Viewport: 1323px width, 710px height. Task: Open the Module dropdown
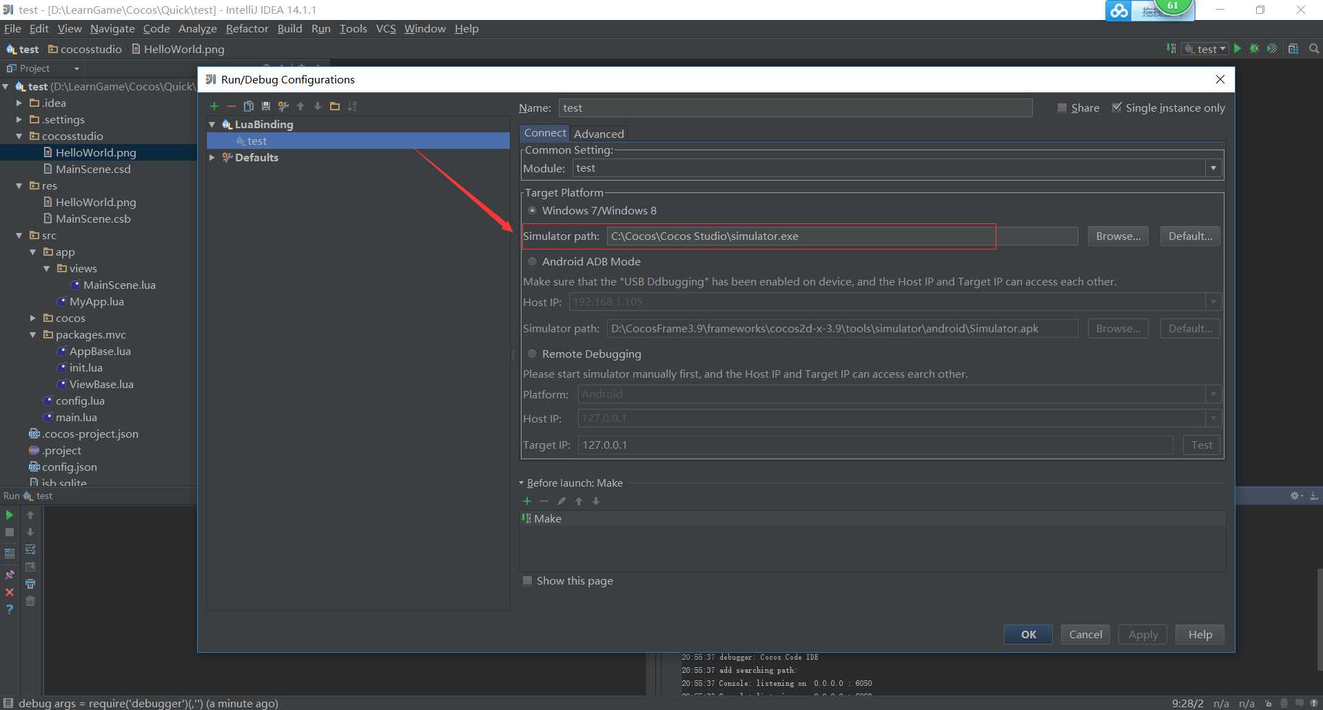tap(1213, 168)
